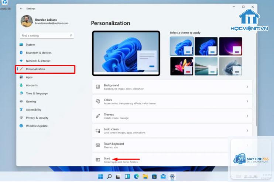The height and width of the screenshot is (182, 274).
Task: Click the Background picture icon
Action: pyautogui.click(x=98, y=87)
